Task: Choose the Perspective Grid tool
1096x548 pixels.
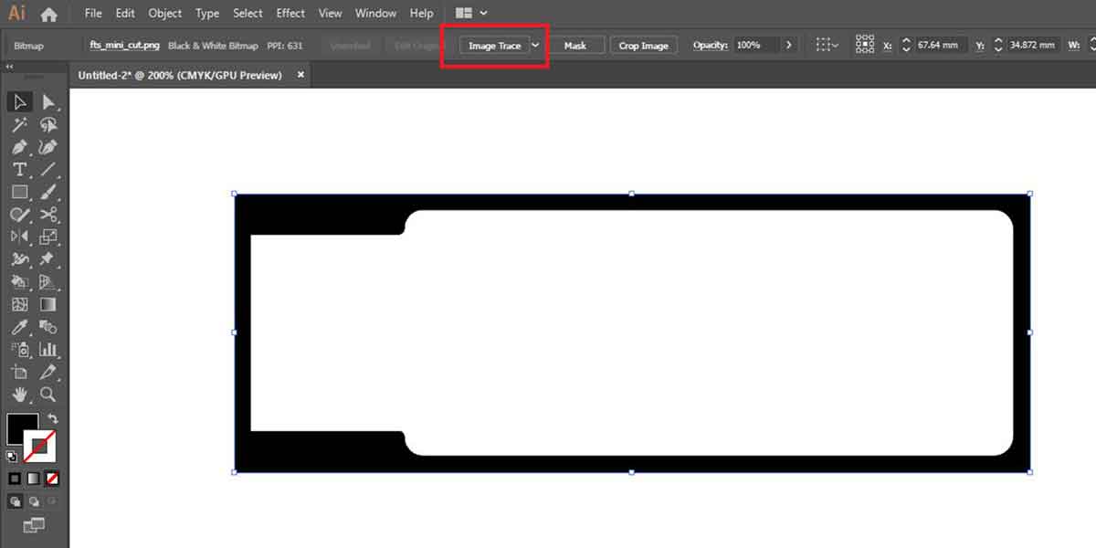Action: click(48, 282)
